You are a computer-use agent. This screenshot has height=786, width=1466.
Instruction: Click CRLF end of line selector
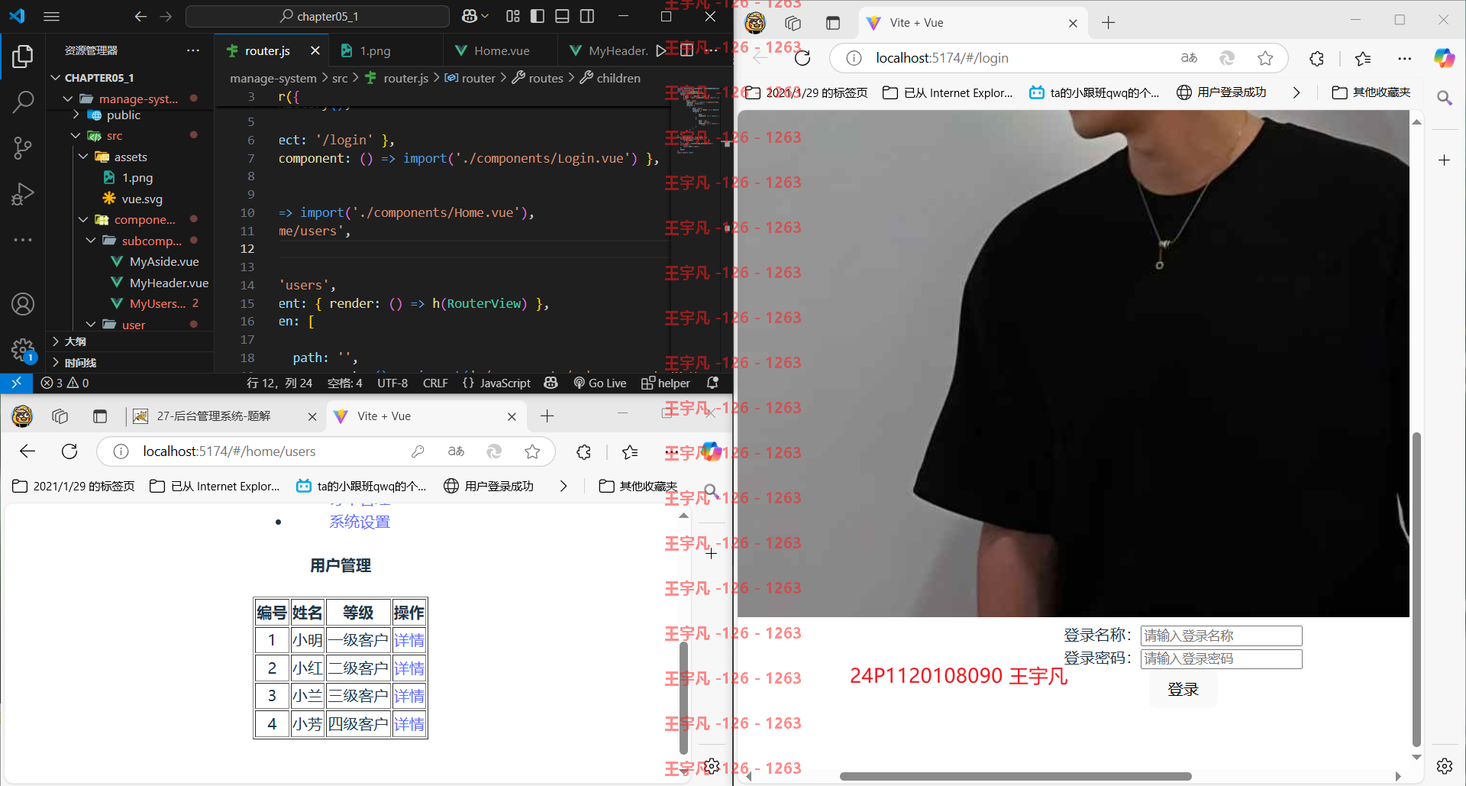435,383
